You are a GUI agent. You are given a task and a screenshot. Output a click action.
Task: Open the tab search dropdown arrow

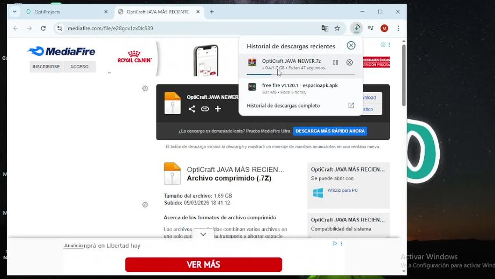tap(14, 12)
